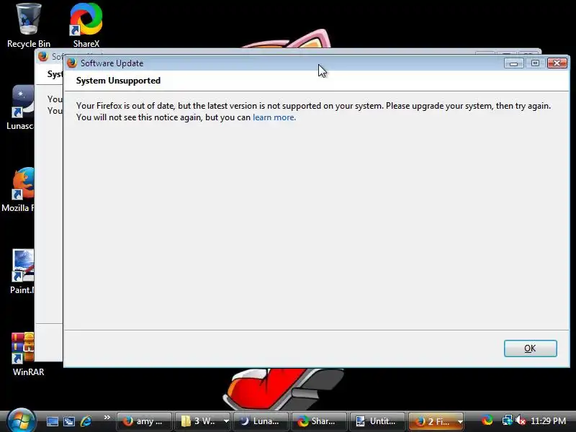
Task: Switch to the 'Shar...' taskbar button
Action: (x=319, y=421)
